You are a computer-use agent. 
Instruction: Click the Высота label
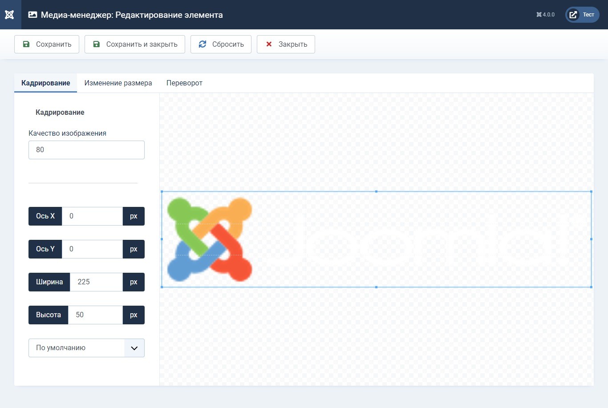click(49, 315)
